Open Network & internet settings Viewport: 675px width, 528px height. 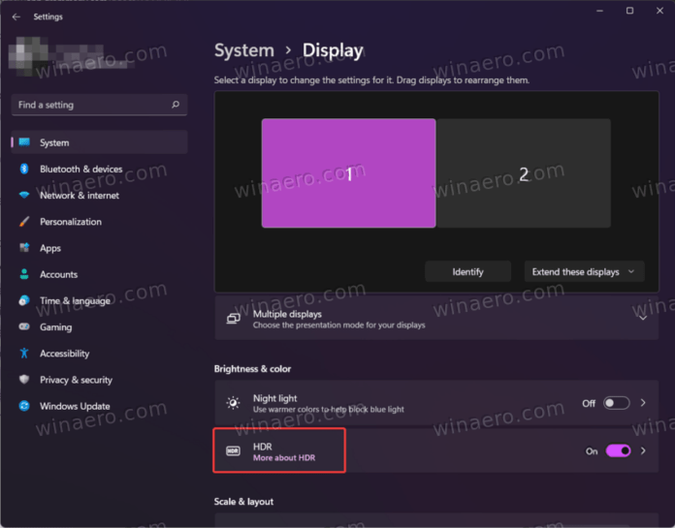pyautogui.click(x=99, y=195)
